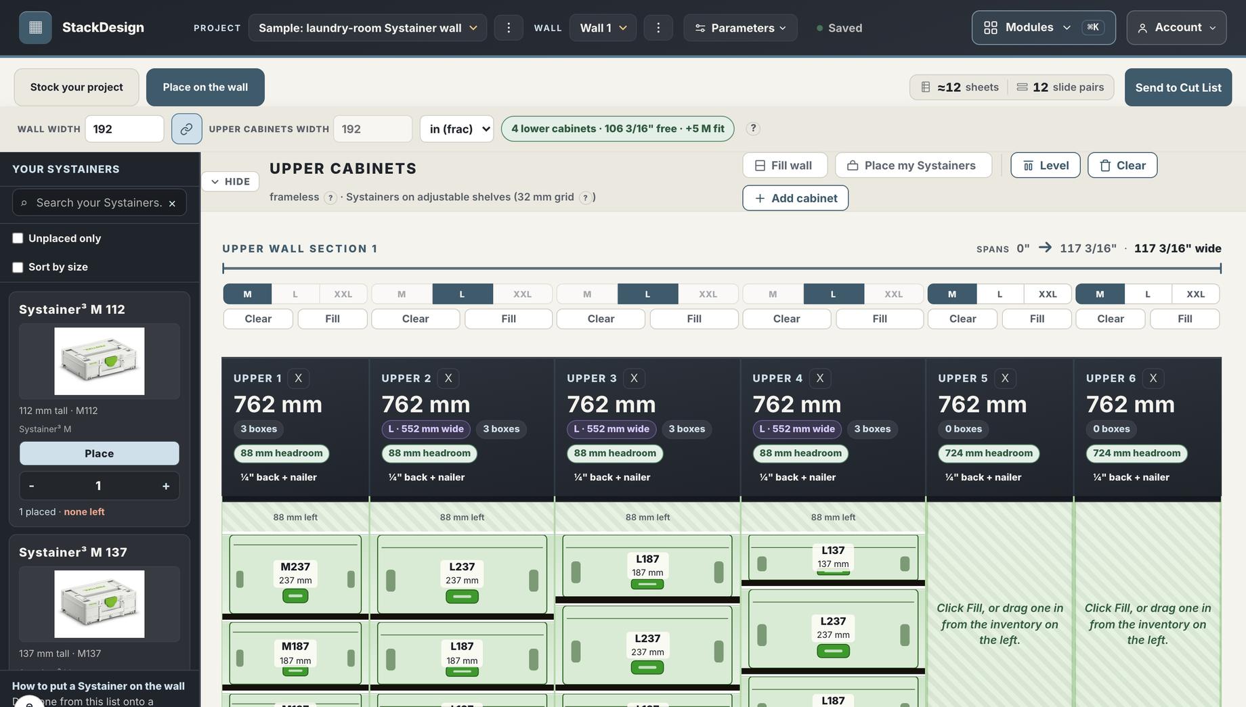Select the L237 box at top of Upper 2
Image resolution: width=1246 pixels, height=707 pixels.
coord(462,574)
